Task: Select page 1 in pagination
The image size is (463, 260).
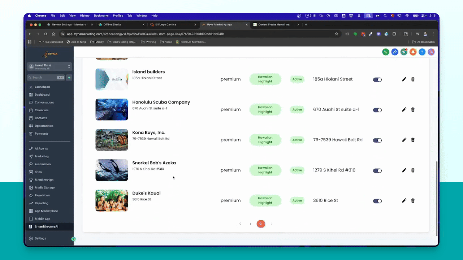Action: (x=250, y=224)
